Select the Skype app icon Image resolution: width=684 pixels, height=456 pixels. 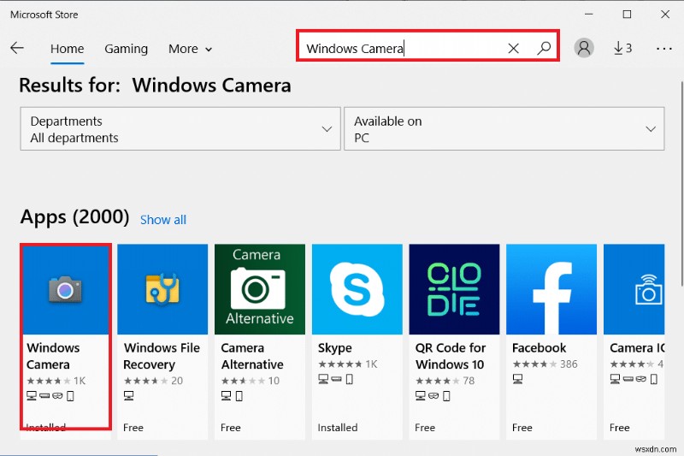357,289
